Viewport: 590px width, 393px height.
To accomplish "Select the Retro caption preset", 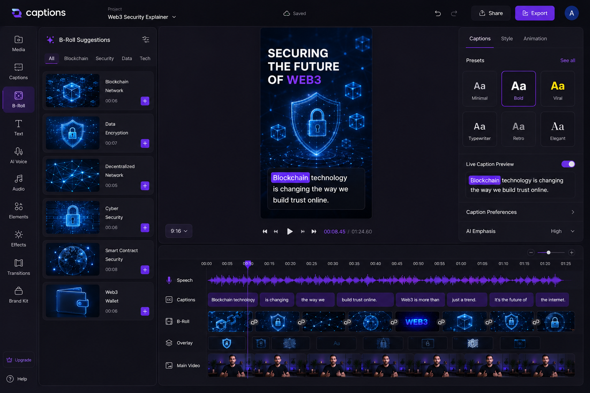I will pos(519,129).
